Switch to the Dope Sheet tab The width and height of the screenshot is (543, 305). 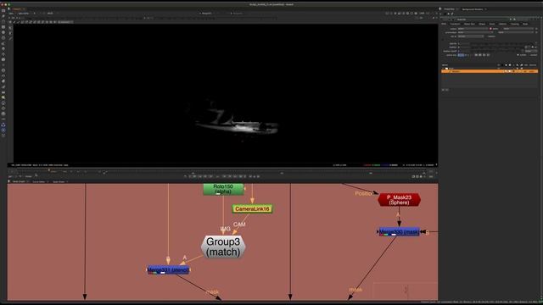coord(59,181)
